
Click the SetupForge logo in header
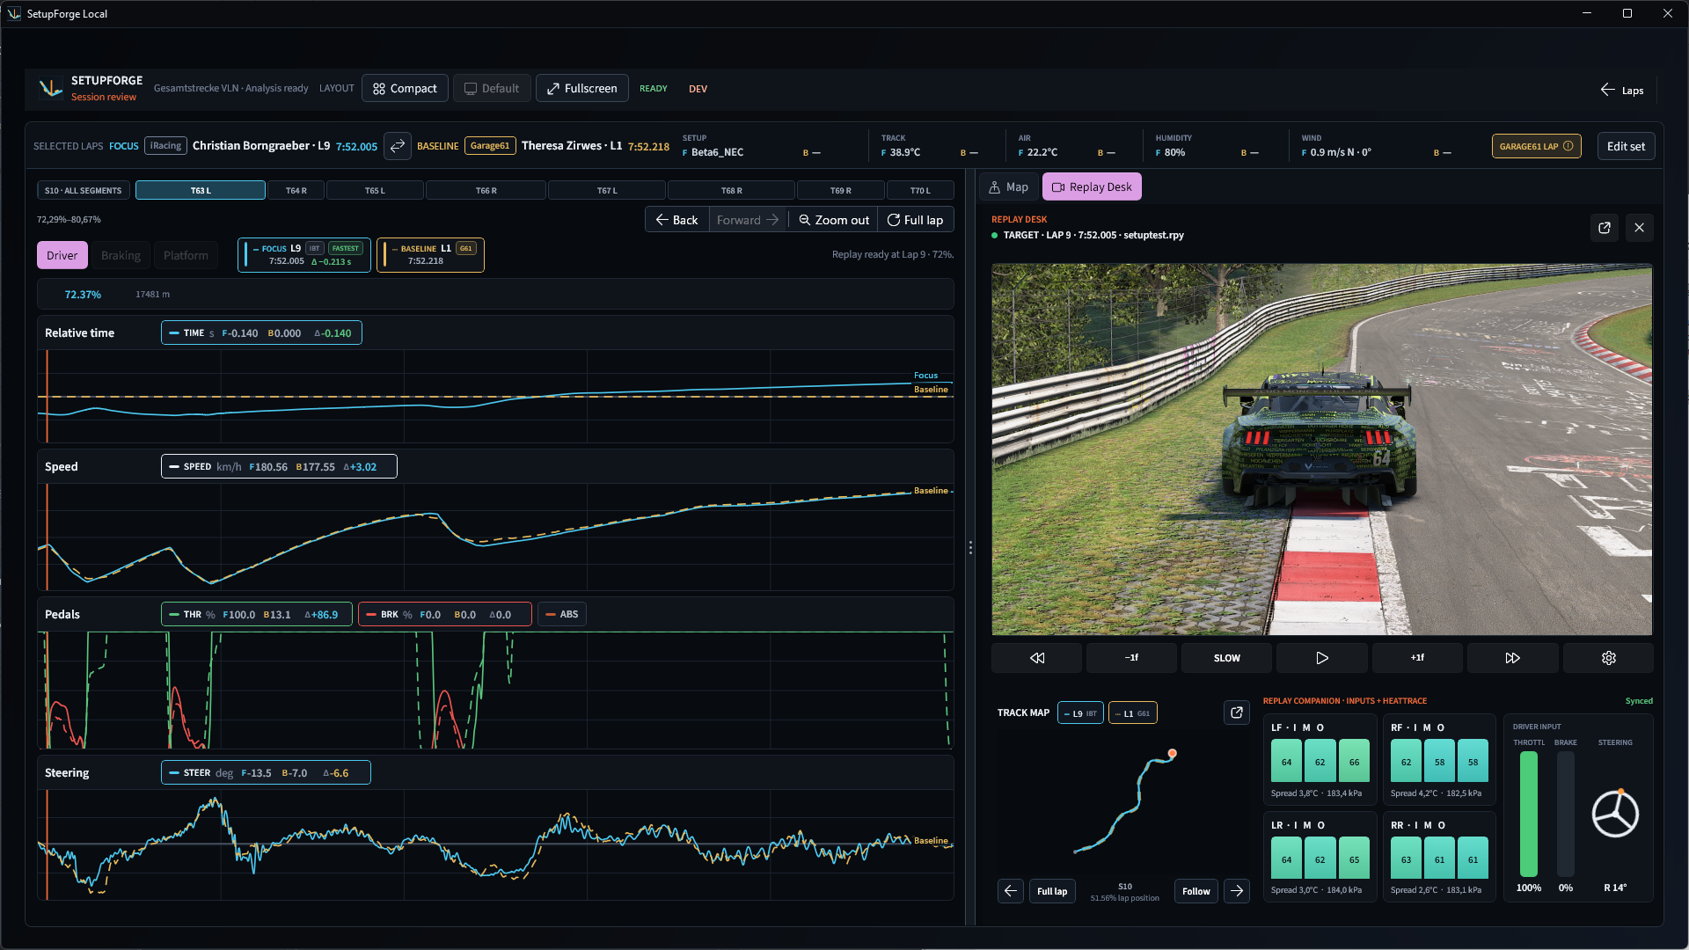51,88
